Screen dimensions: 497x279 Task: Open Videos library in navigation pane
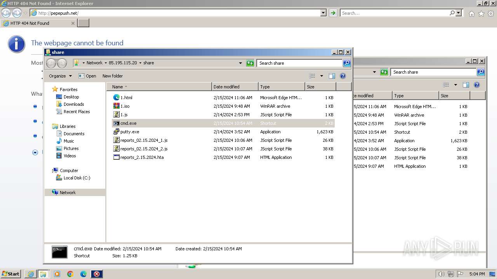(70, 156)
